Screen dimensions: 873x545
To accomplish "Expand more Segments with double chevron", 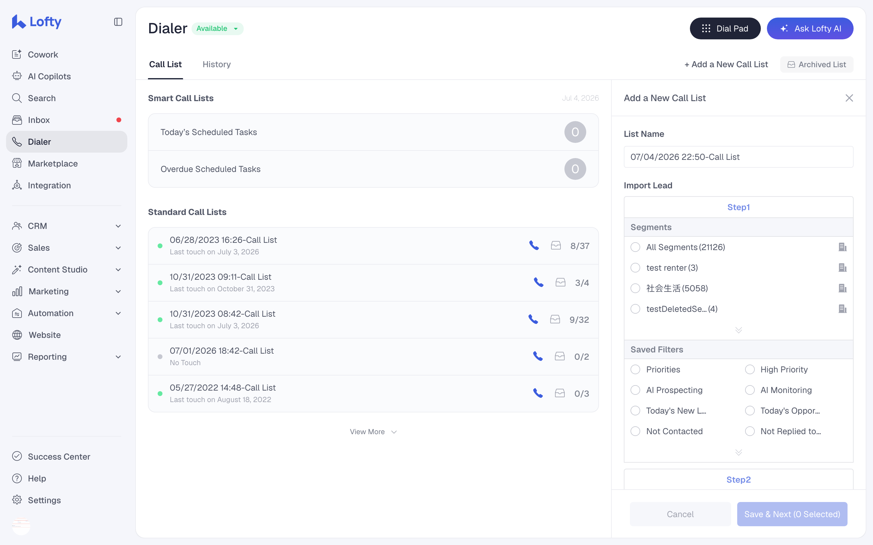I will point(738,330).
